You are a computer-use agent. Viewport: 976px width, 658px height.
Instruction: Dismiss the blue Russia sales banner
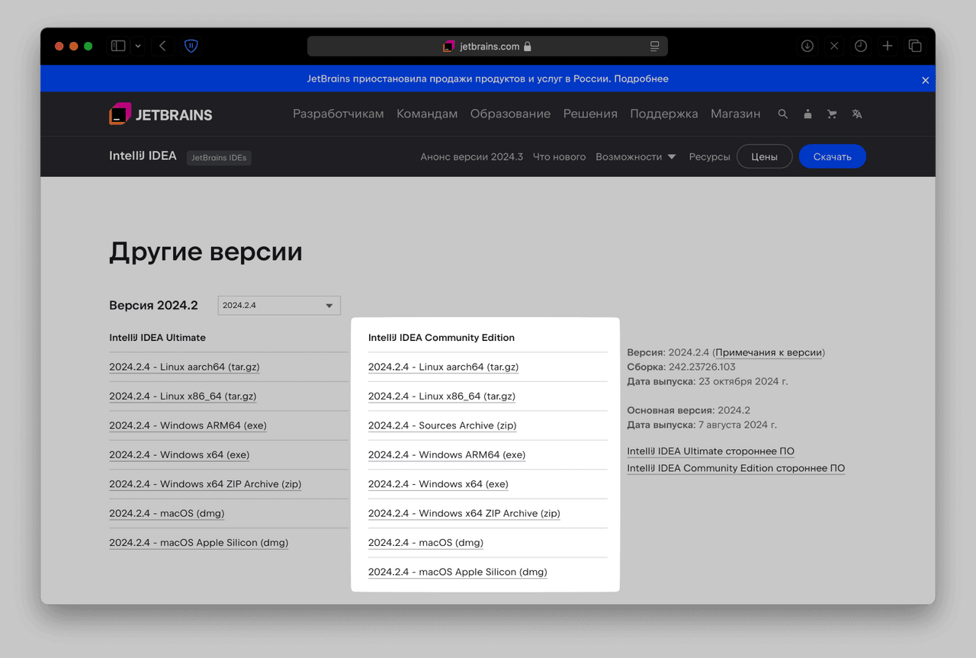925,80
